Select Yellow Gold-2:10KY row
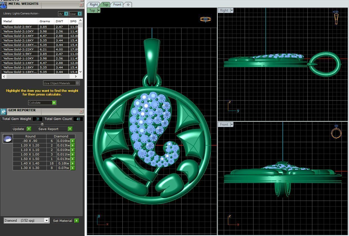This screenshot has height=236, width=349. [x=40, y=31]
